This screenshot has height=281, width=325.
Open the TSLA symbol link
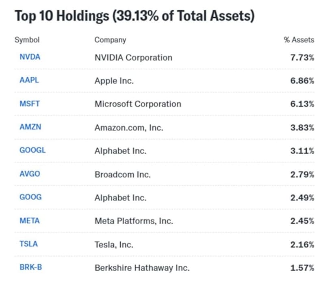[29, 244]
